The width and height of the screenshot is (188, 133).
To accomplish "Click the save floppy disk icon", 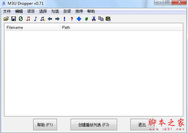I will point(14,19).
